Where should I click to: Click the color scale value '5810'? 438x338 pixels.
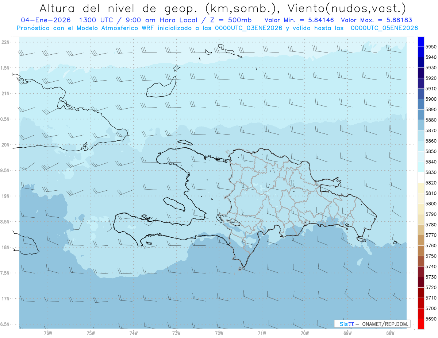click(x=431, y=193)
